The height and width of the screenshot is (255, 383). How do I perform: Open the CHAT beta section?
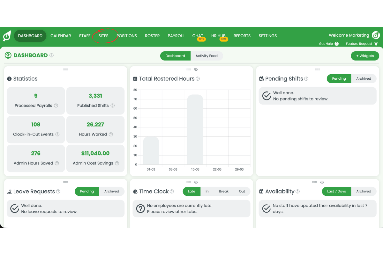tap(198, 36)
